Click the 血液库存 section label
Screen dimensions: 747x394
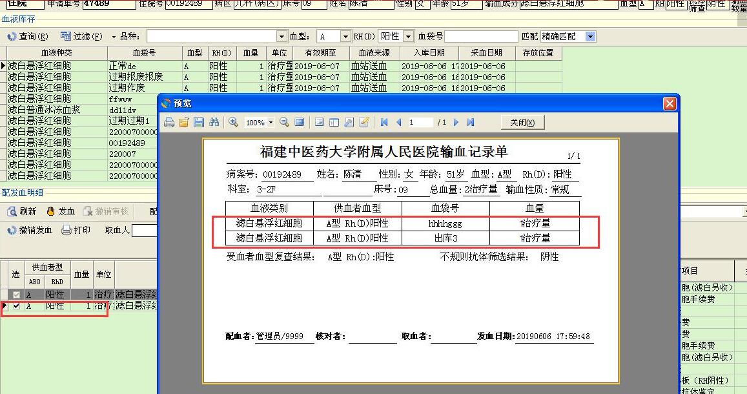pyautogui.click(x=18, y=19)
